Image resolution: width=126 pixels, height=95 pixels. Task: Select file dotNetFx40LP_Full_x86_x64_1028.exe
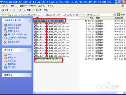53,24
